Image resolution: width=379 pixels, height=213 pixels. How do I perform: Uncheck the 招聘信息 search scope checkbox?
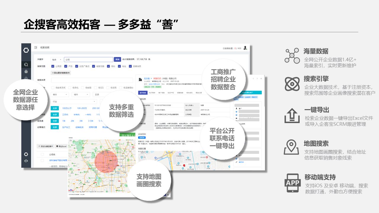(x=131, y=66)
